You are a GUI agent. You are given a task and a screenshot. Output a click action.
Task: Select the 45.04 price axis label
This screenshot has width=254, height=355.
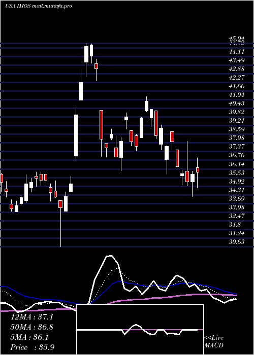click(x=236, y=39)
